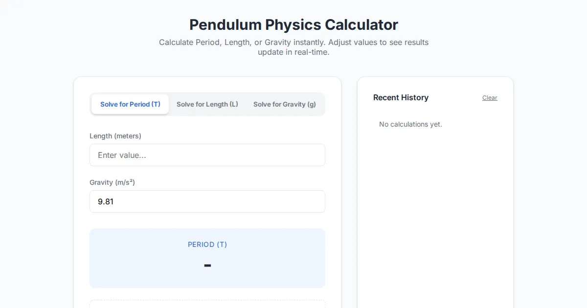The image size is (587, 308).
Task: Open the Solve for Gravity (g) tab
Action: click(284, 104)
